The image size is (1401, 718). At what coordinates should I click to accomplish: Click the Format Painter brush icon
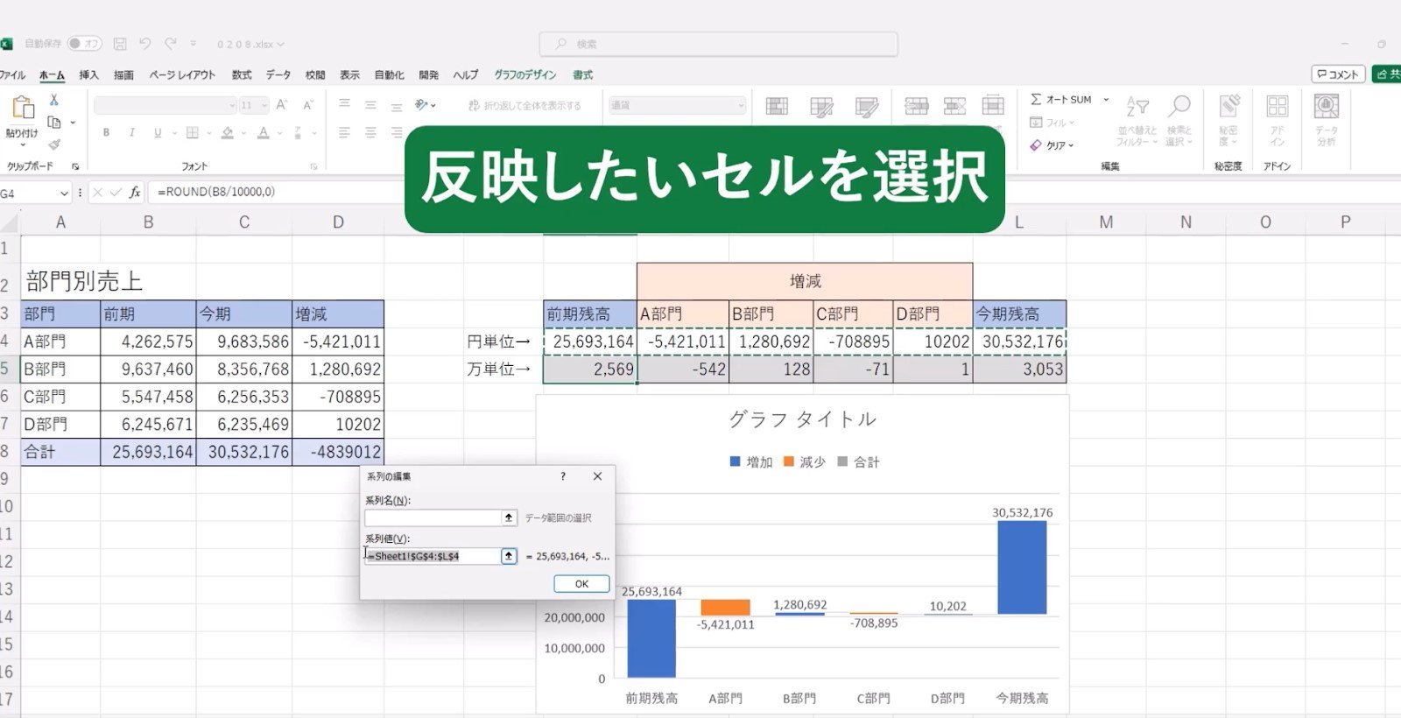(54, 144)
